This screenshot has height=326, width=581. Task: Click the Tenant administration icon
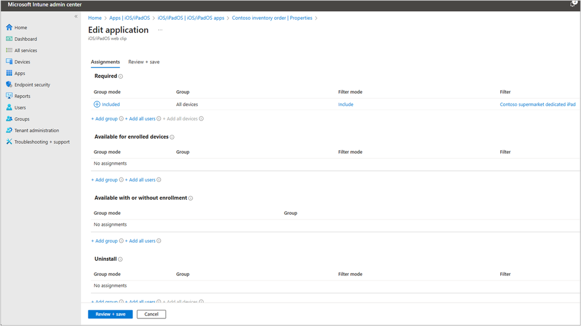point(9,130)
